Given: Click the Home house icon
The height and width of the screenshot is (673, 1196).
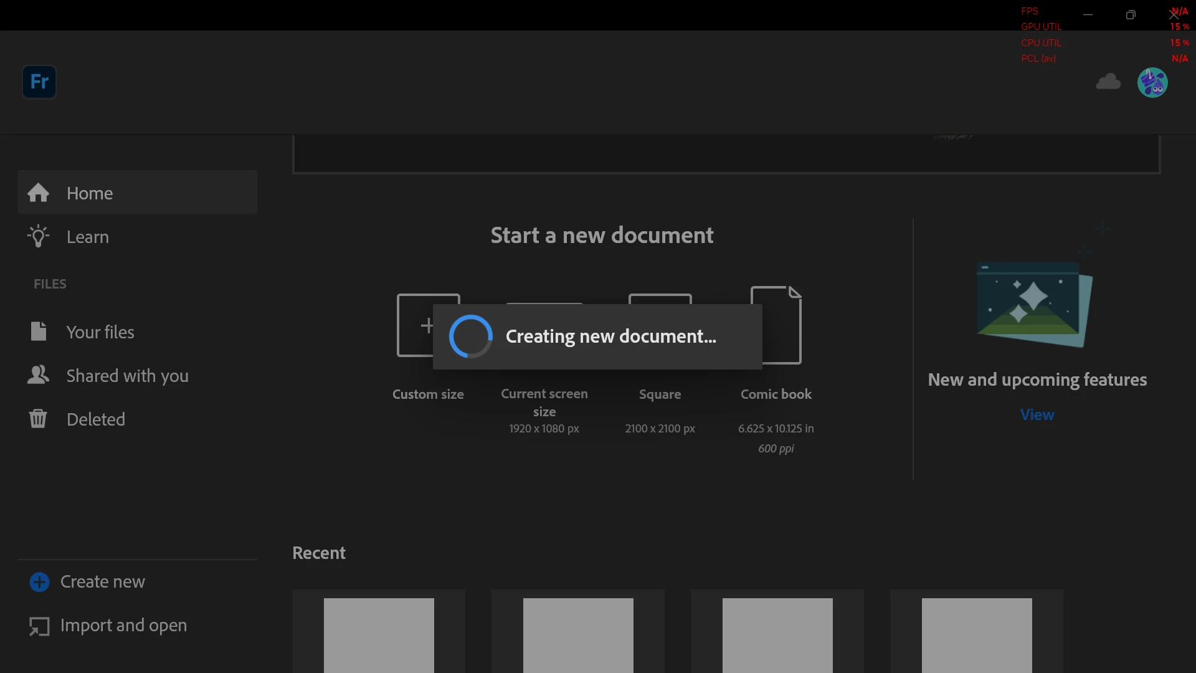Looking at the screenshot, I should [x=38, y=193].
